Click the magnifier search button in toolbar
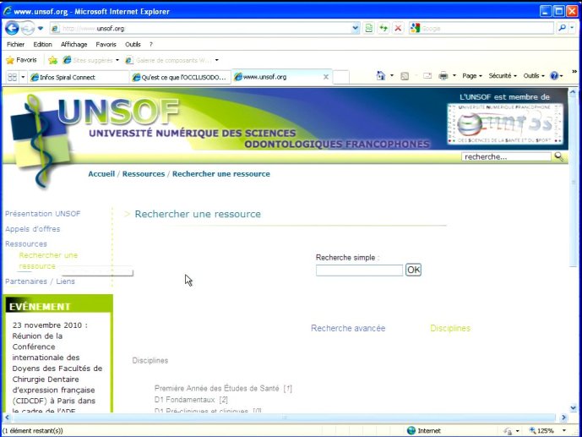 click(x=563, y=28)
